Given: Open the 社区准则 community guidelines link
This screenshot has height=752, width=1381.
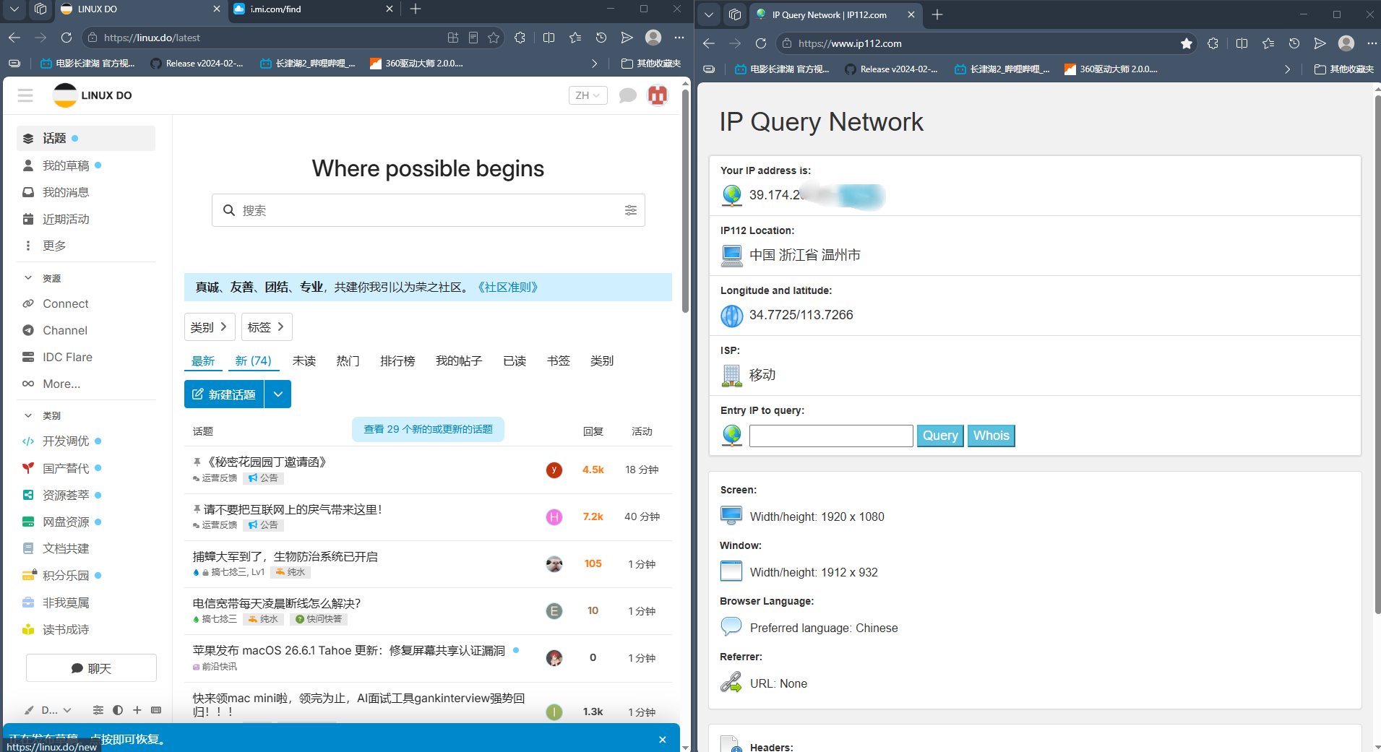Looking at the screenshot, I should point(507,287).
